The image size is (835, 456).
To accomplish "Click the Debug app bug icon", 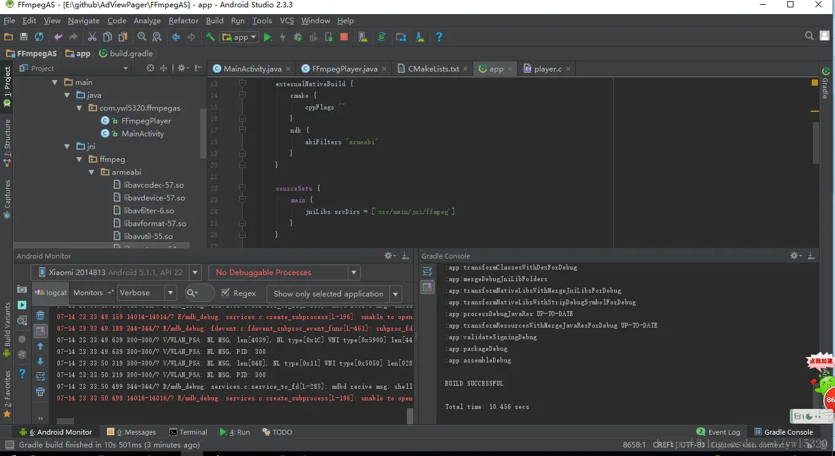I will tap(298, 37).
